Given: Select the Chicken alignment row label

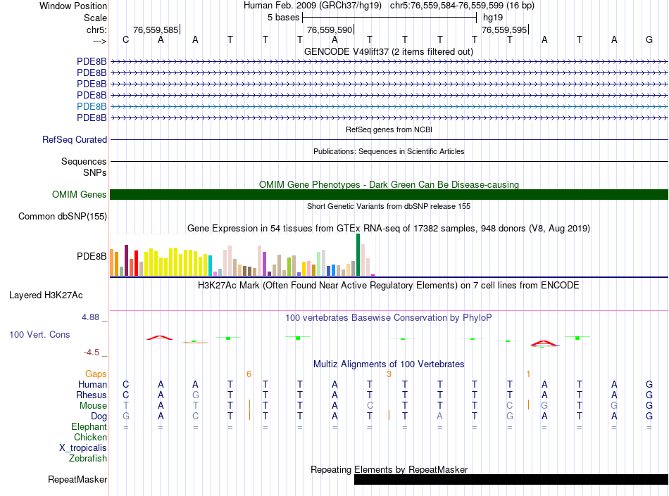Looking at the screenshot, I should [90, 438].
